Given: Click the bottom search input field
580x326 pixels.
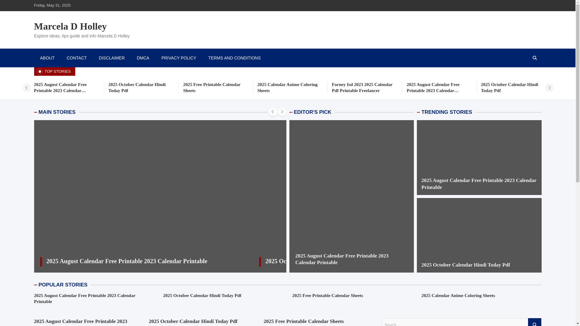Looking at the screenshot, I should 455,322.
